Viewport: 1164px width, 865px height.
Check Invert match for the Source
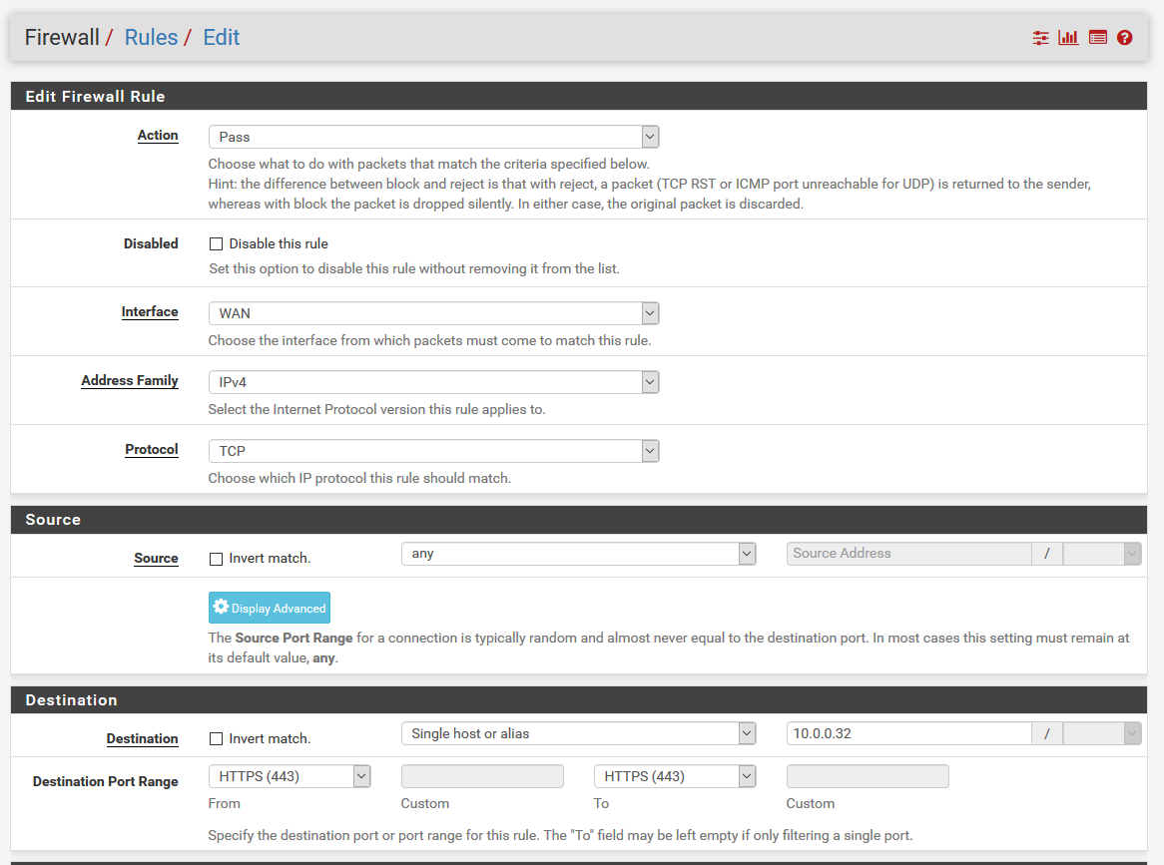[x=216, y=558]
